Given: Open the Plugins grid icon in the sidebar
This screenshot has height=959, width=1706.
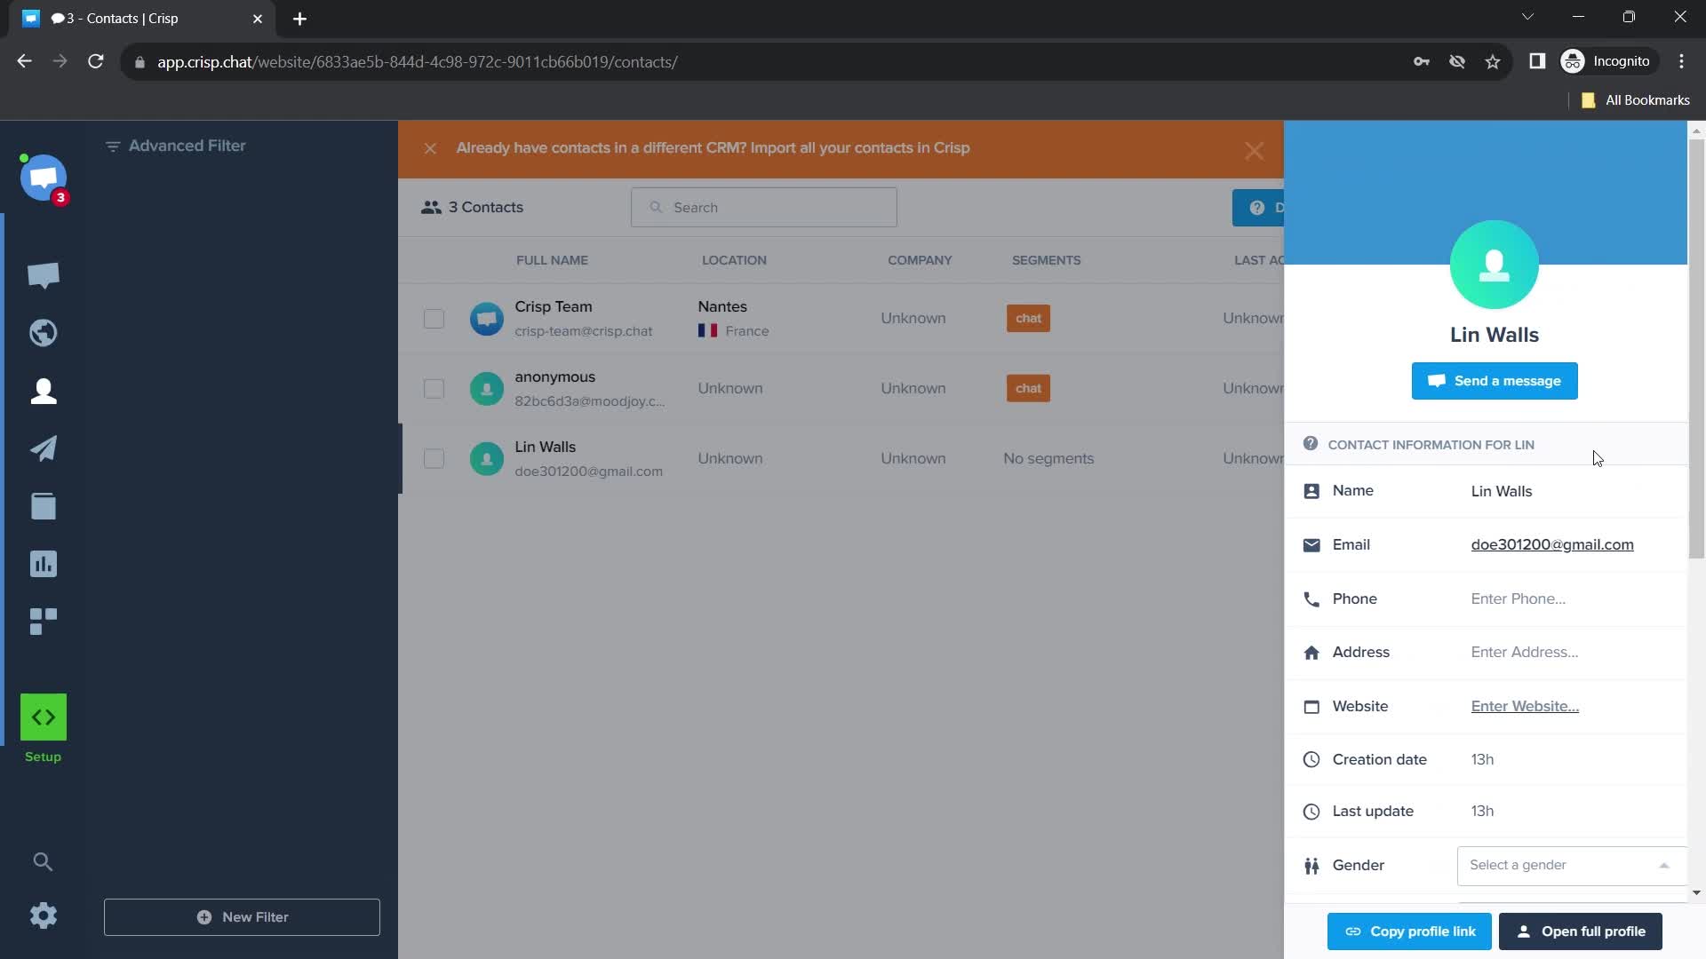Looking at the screenshot, I should click(44, 622).
